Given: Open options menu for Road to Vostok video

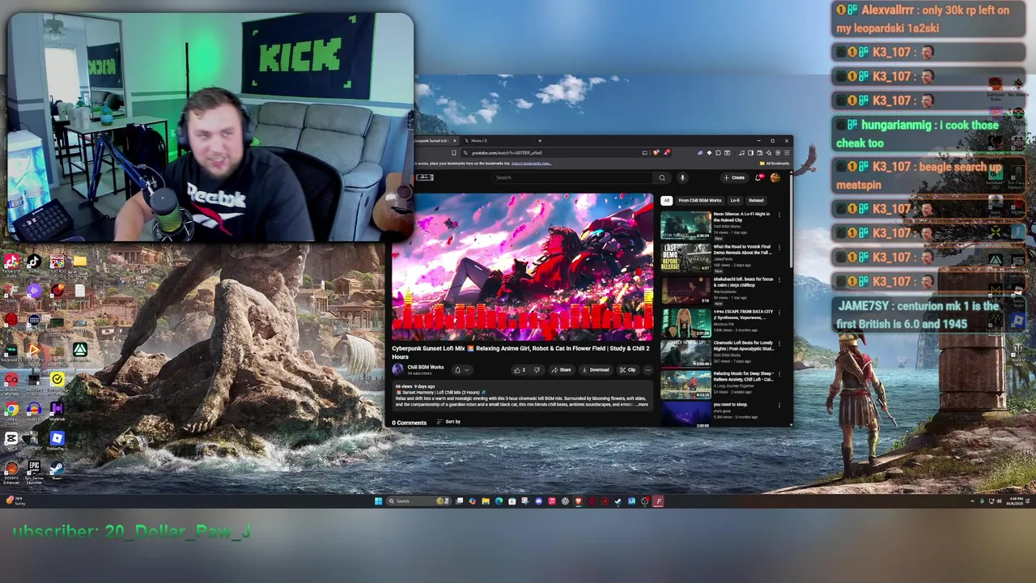Looking at the screenshot, I should point(779,247).
